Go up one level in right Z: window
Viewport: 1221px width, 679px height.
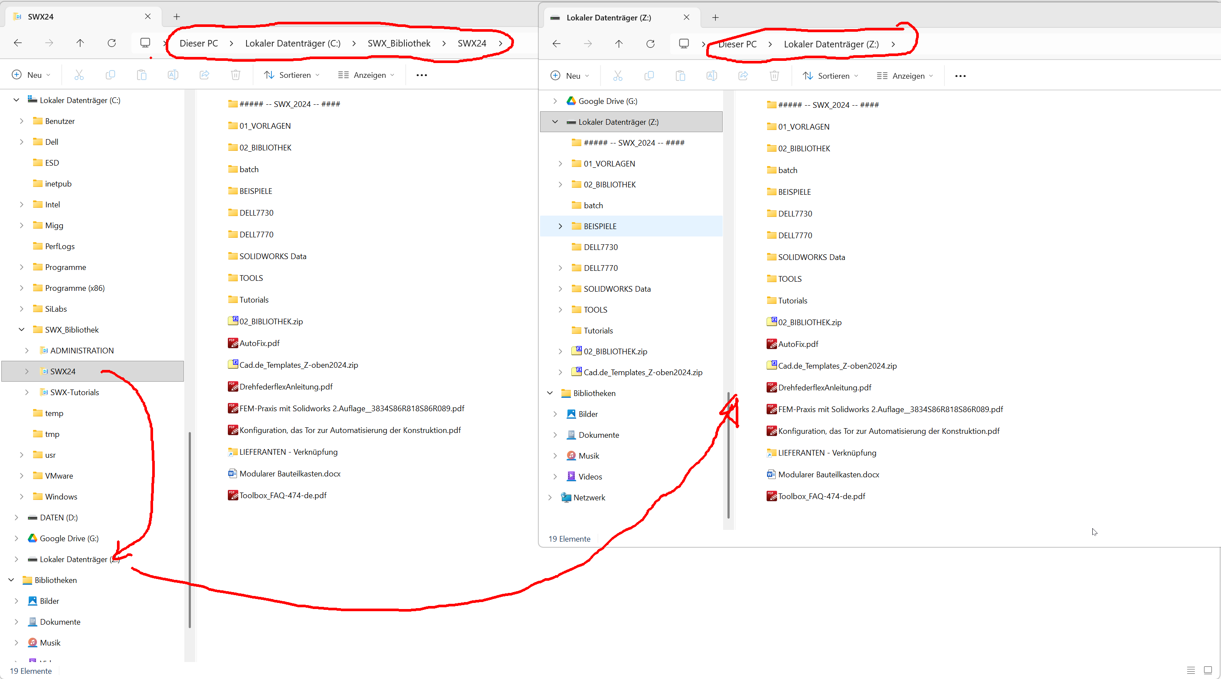(619, 44)
